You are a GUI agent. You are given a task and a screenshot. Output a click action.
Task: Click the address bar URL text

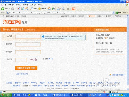coord(38,13)
